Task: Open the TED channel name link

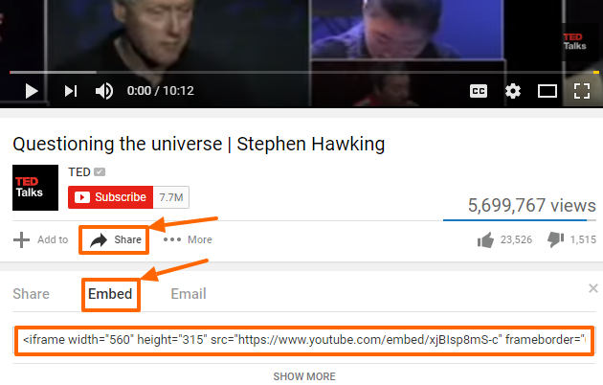Action: (x=79, y=172)
